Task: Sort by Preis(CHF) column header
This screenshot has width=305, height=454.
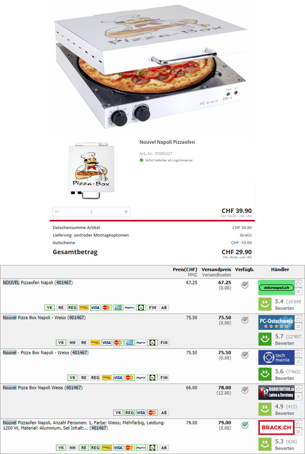Action: pos(185,270)
